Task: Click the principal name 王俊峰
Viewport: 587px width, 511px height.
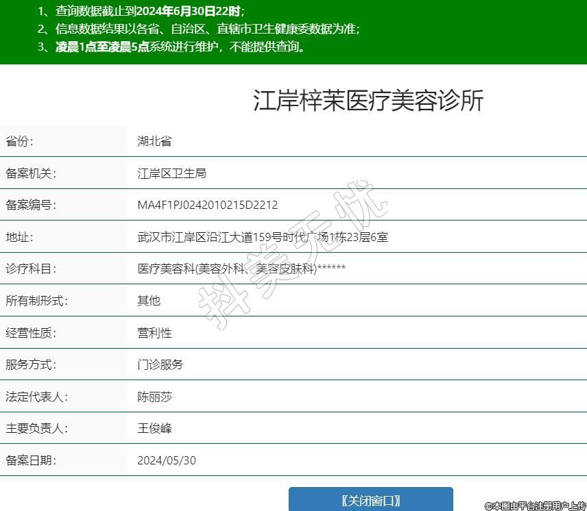Action: 154,428
